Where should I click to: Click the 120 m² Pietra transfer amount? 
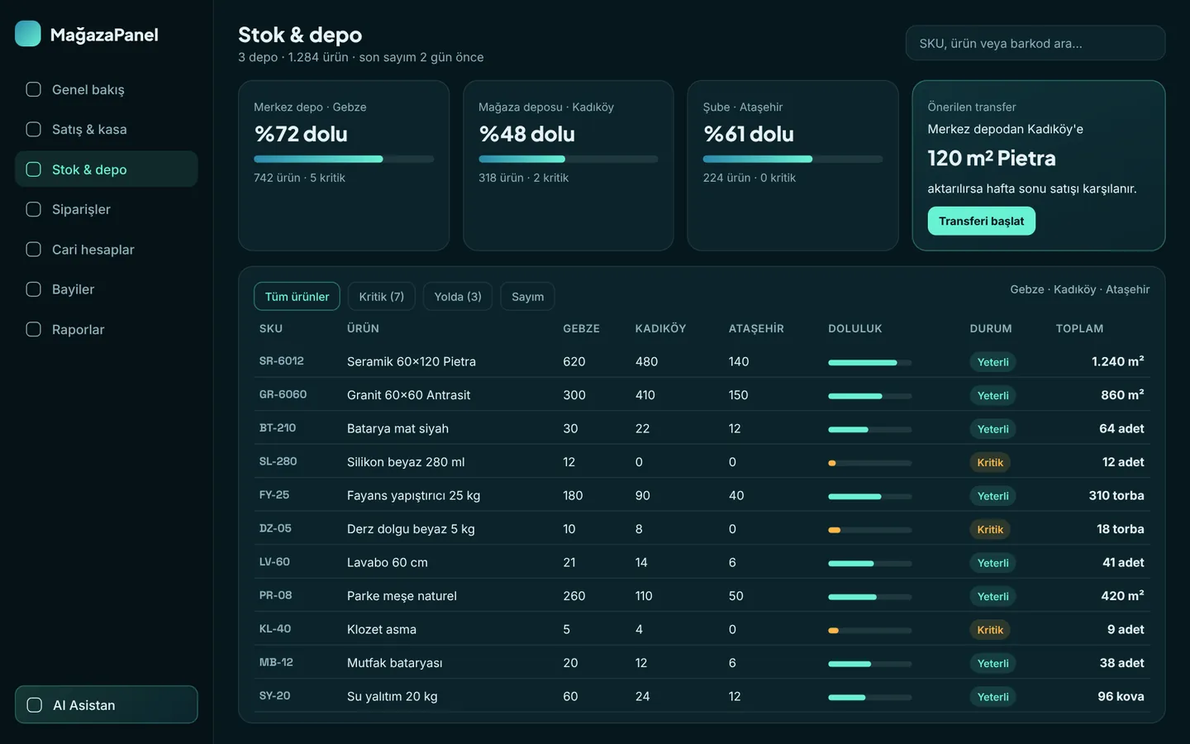(992, 158)
